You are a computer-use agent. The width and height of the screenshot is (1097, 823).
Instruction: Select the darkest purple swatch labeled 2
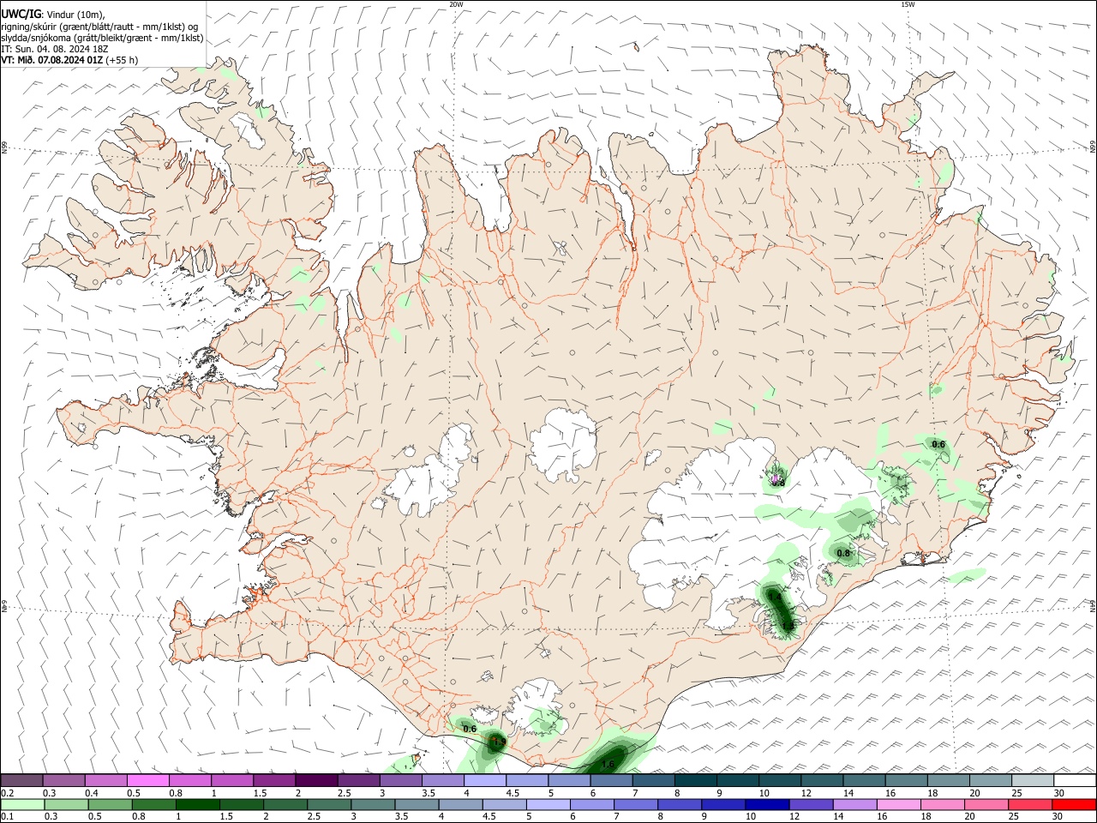(x=316, y=781)
